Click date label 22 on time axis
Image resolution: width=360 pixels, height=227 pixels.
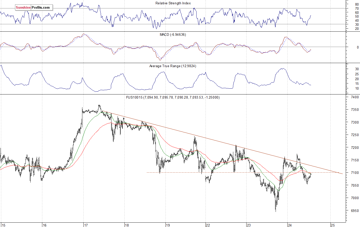(208, 225)
